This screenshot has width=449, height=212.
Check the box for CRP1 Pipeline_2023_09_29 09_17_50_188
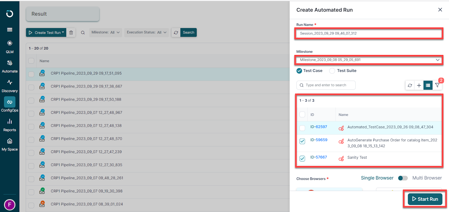coord(31,100)
